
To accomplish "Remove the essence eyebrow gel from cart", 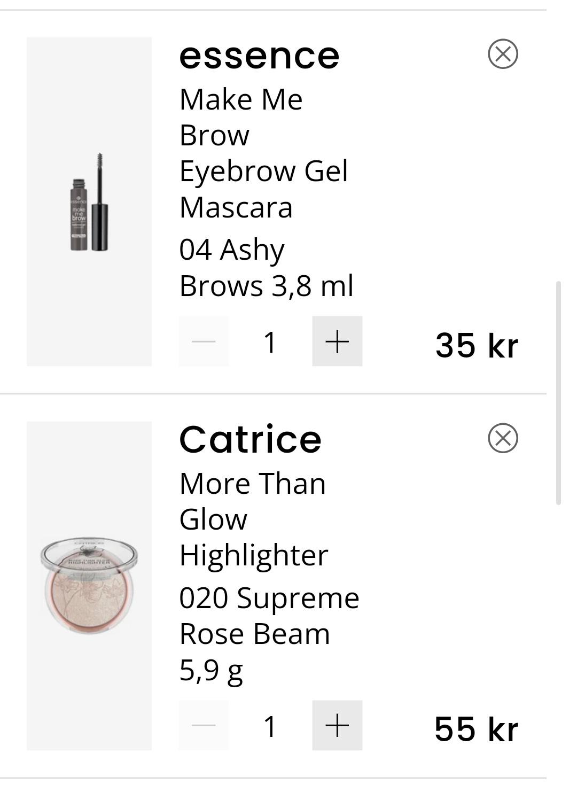I will (x=503, y=54).
